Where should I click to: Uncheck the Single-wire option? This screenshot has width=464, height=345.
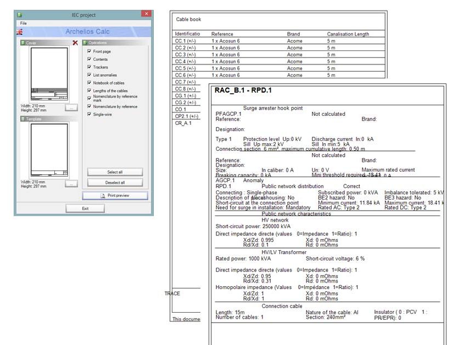coord(89,114)
